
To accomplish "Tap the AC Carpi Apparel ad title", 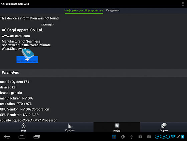I will click(x=22, y=30).
